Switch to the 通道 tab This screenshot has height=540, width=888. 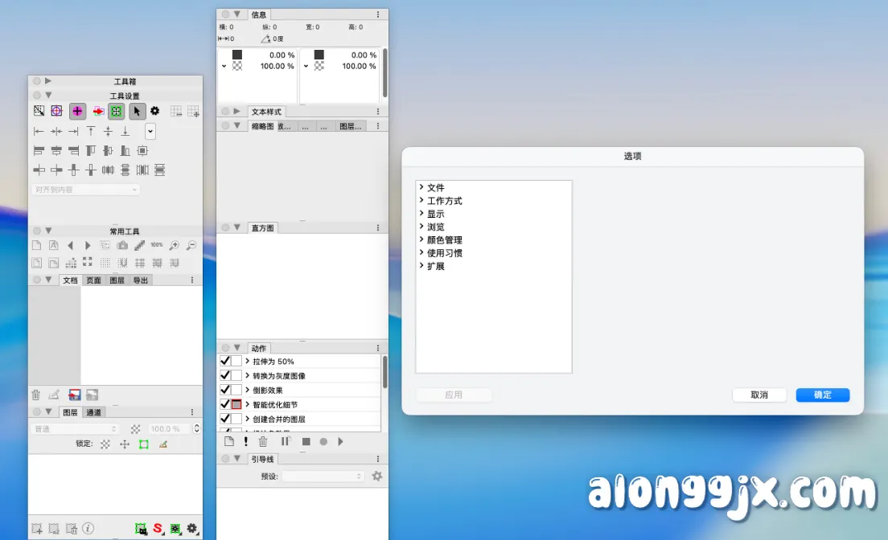tap(94, 411)
